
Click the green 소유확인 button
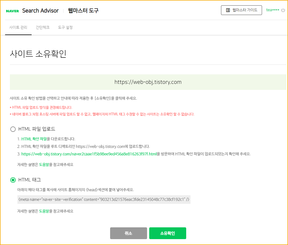tap(168, 233)
